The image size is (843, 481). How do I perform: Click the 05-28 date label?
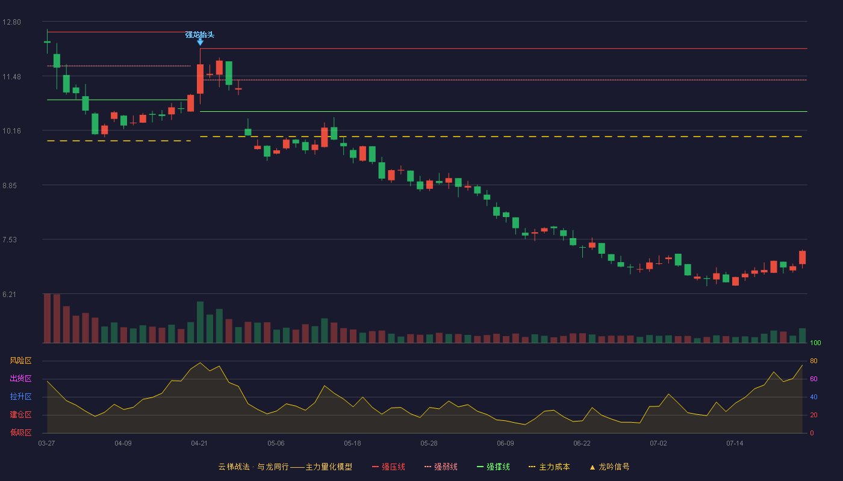point(429,443)
